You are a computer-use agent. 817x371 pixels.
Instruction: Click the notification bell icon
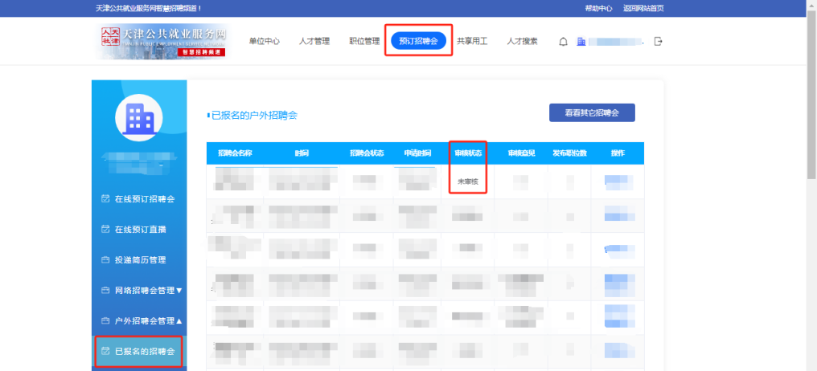coord(563,42)
